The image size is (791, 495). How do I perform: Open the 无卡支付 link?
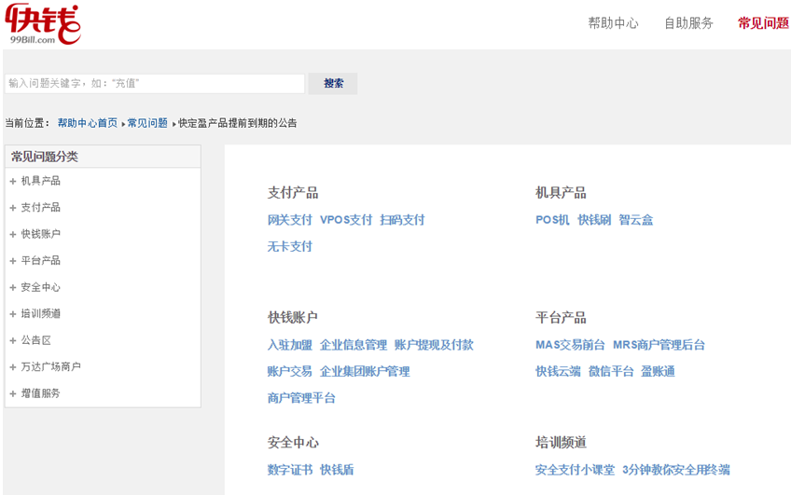(x=290, y=246)
